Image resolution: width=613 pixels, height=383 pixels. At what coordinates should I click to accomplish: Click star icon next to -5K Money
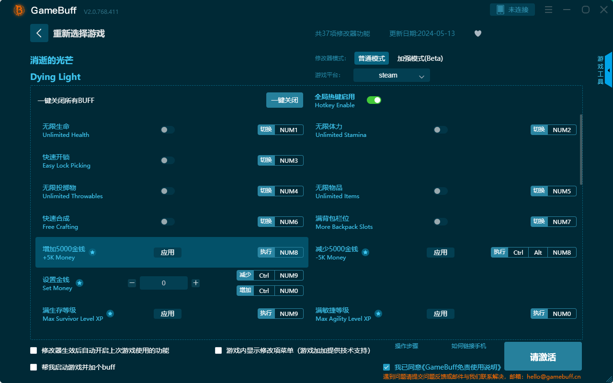click(x=365, y=252)
